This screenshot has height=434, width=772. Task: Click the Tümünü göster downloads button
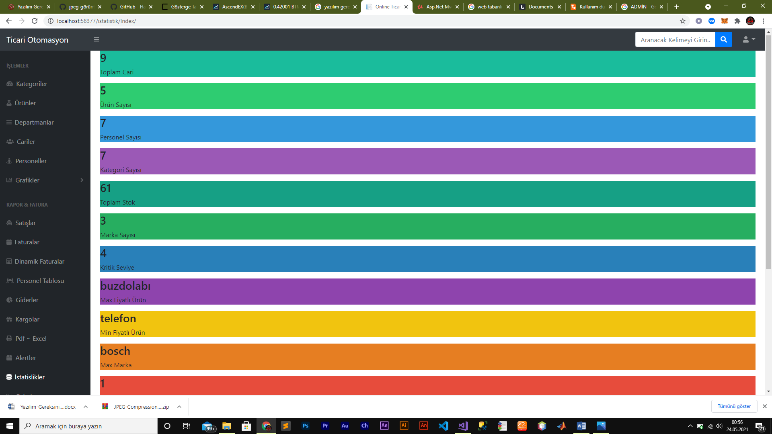tap(734, 406)
